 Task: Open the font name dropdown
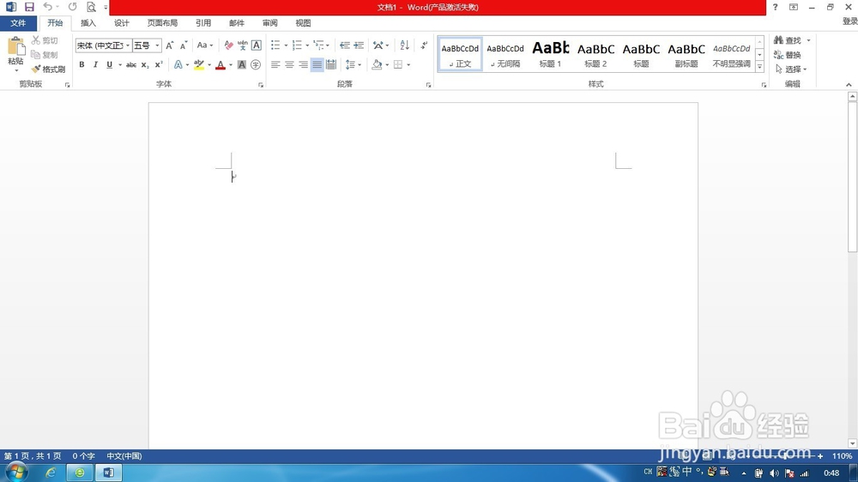point(128,45)
